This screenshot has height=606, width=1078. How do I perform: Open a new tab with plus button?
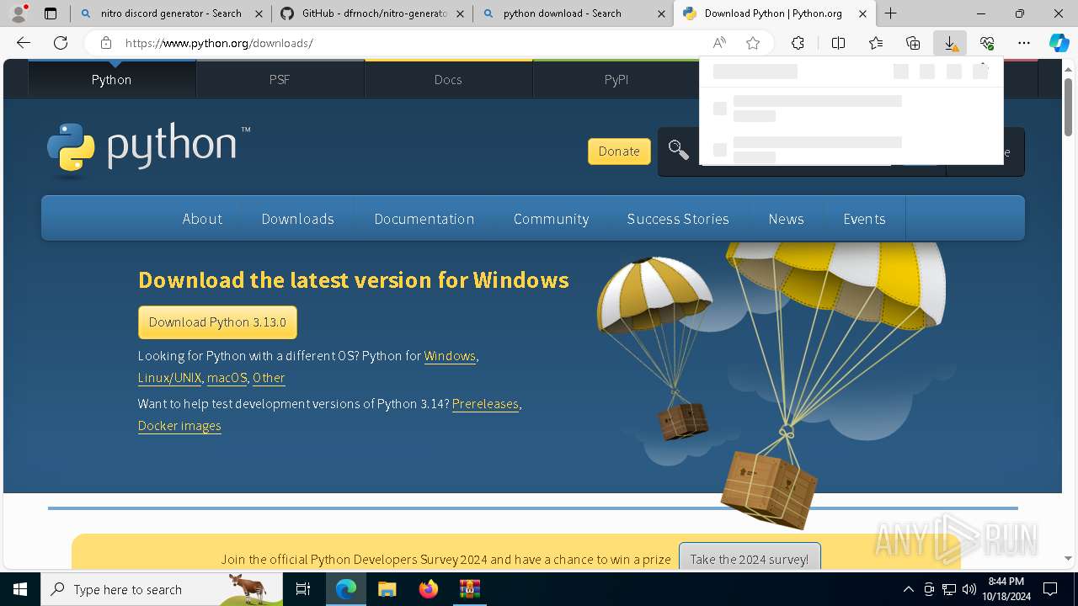click(x=890, y=13)
